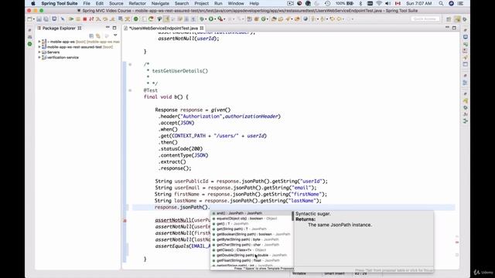Screen dimensions: 495x278
Task: Open the Run dropdown arrow
Action: point(215,19)
